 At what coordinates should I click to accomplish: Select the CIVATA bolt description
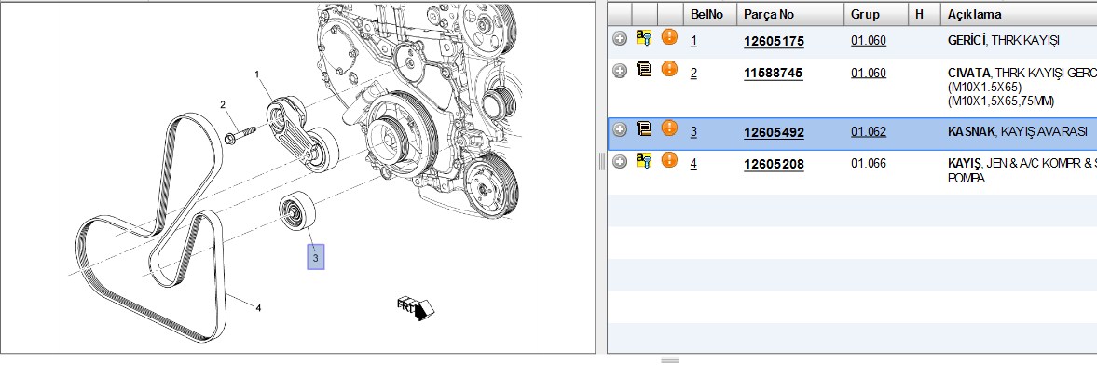[1022, 87]
